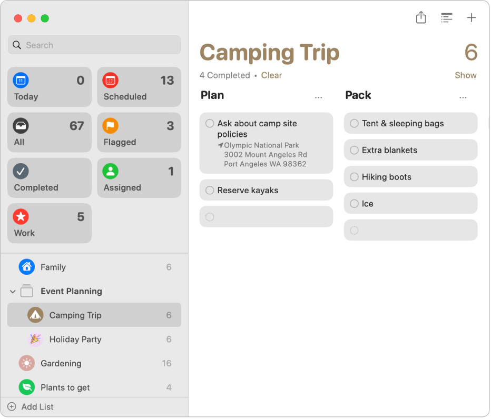
Task: Open the view options list icon
Action: (x=446, y=18)
